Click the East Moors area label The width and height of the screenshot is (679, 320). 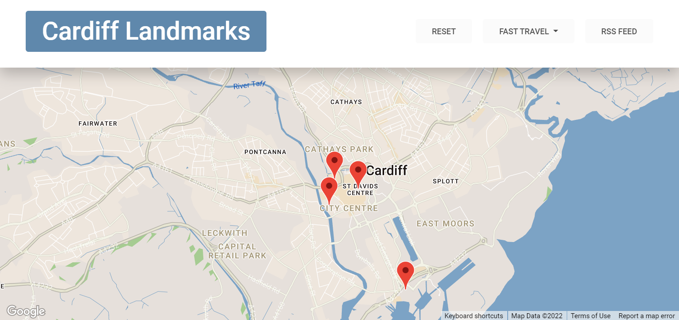(445, 224)
